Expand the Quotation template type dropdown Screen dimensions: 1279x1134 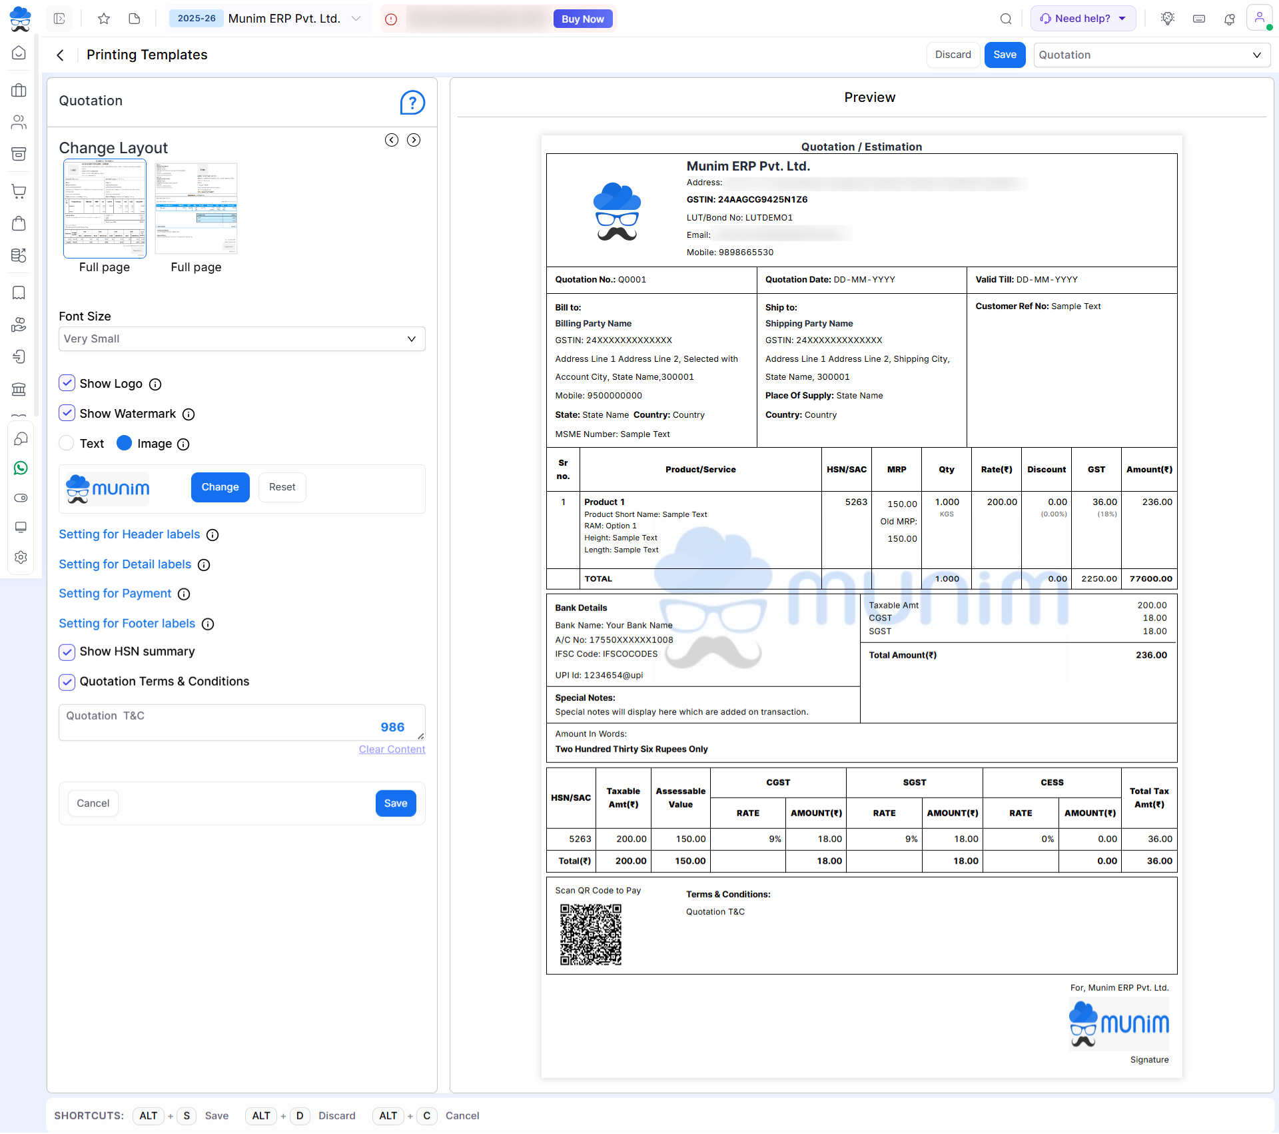pos(1152,55)
